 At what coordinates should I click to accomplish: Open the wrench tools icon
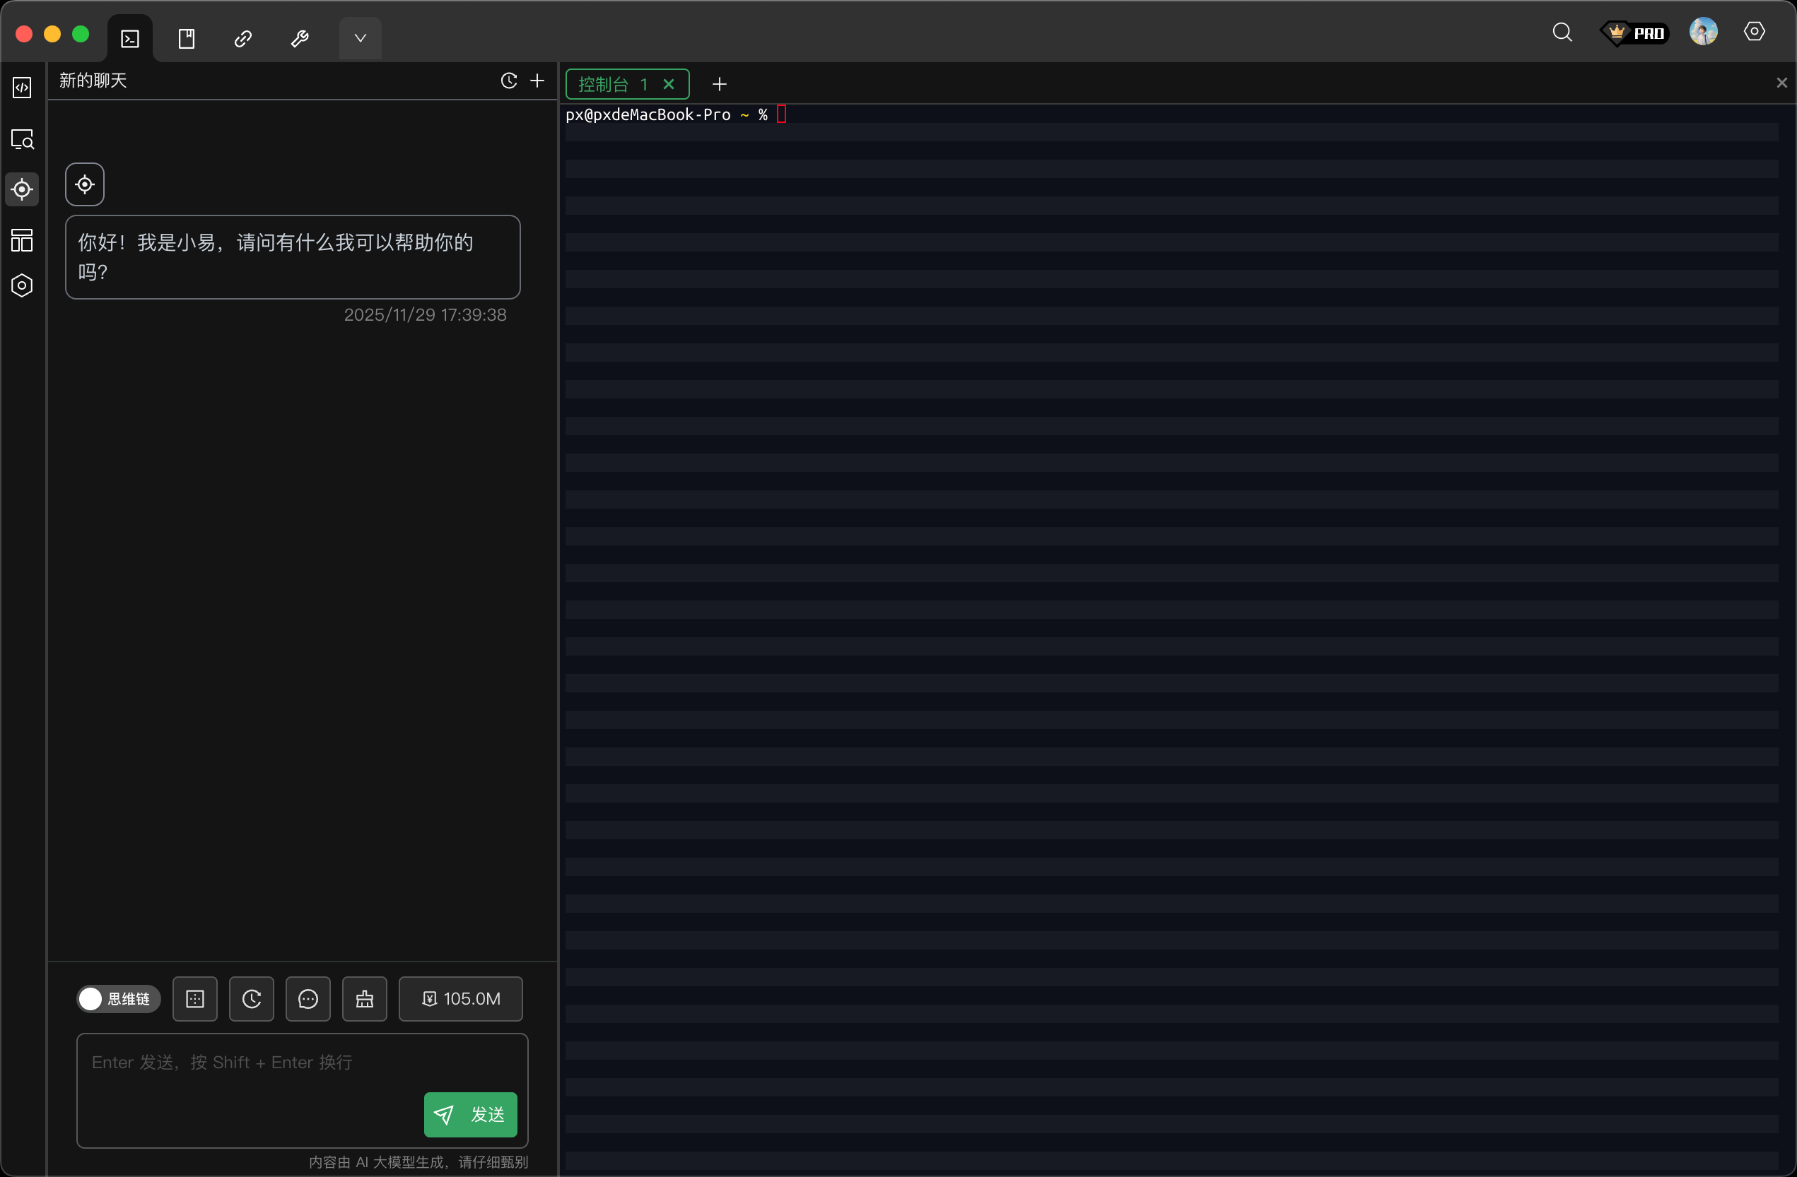coord(300,38)
